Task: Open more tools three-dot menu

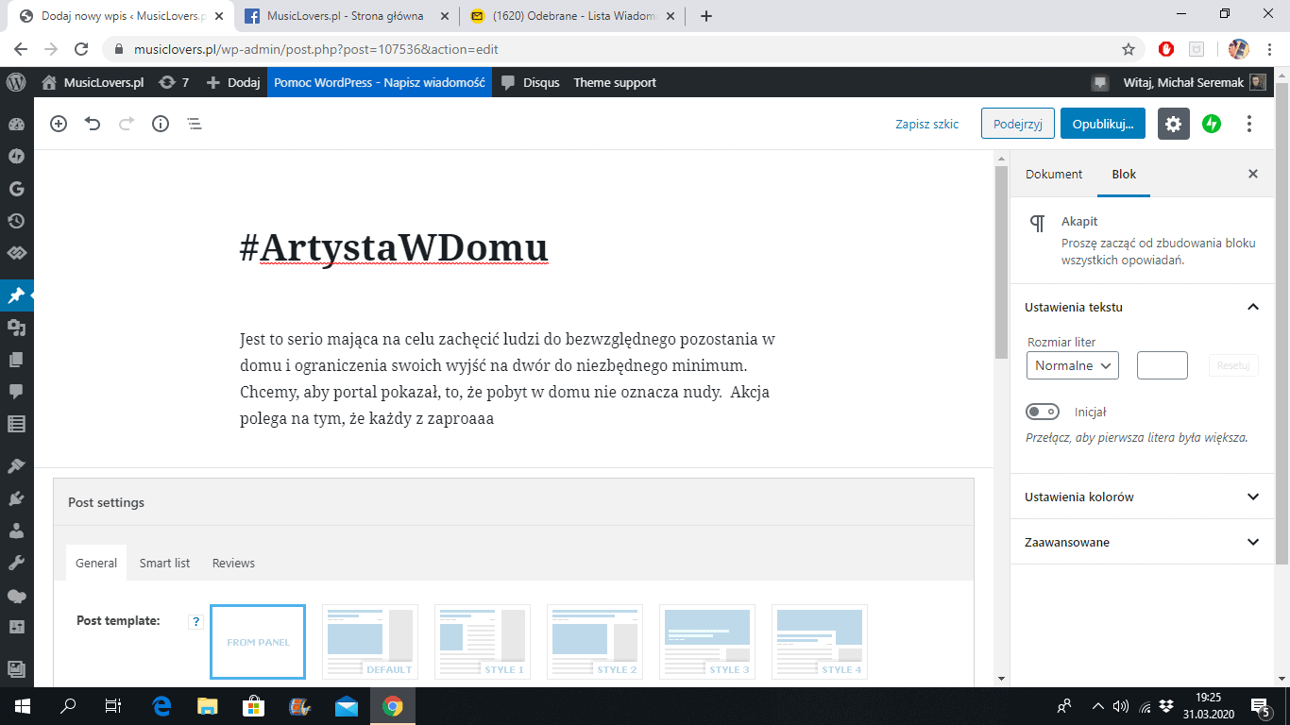Action: [x=1249, y=124]
